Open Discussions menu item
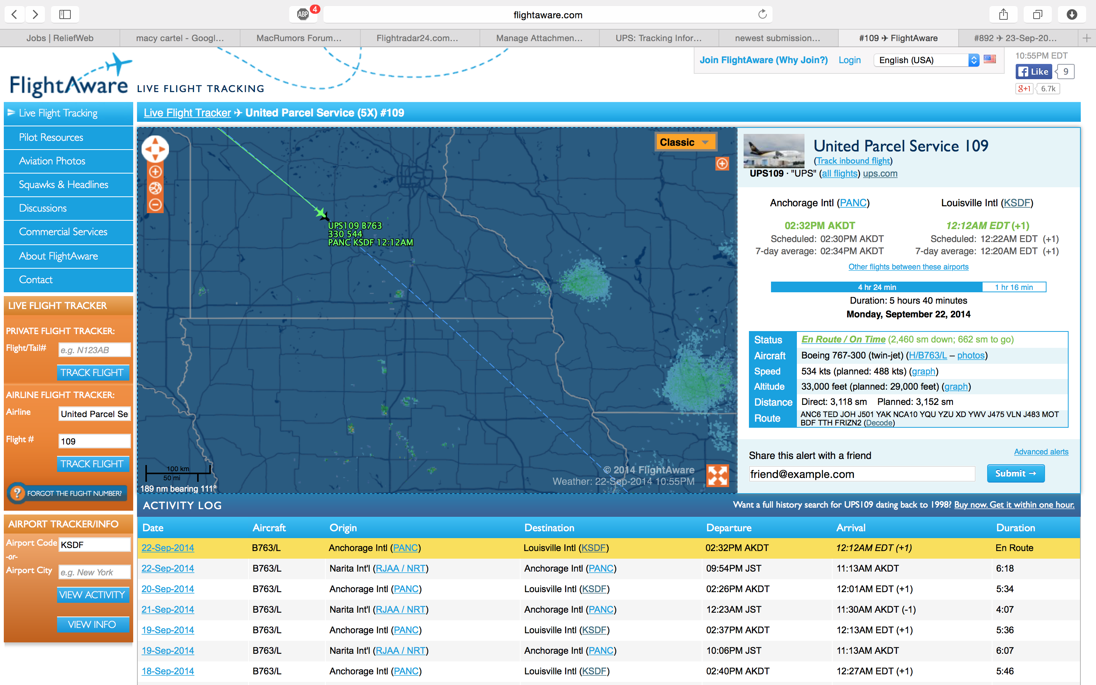This screenshot has height=685, width=1096. point(68,208)
